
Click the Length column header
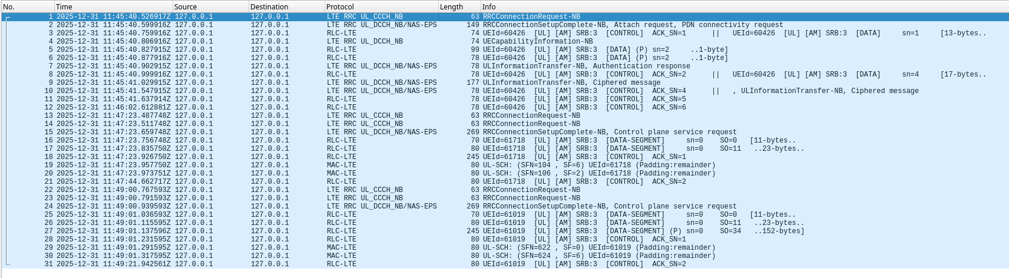458,6
